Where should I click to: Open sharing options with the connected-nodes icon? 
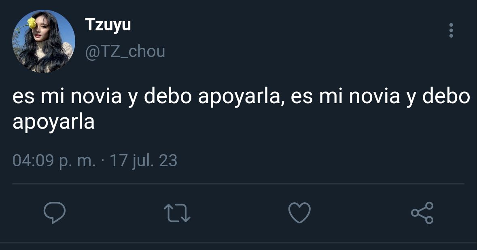click(422, 213)
